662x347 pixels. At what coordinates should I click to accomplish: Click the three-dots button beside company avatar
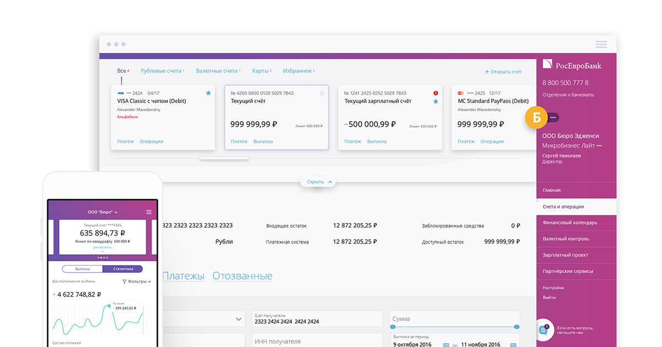coord(553,117)
